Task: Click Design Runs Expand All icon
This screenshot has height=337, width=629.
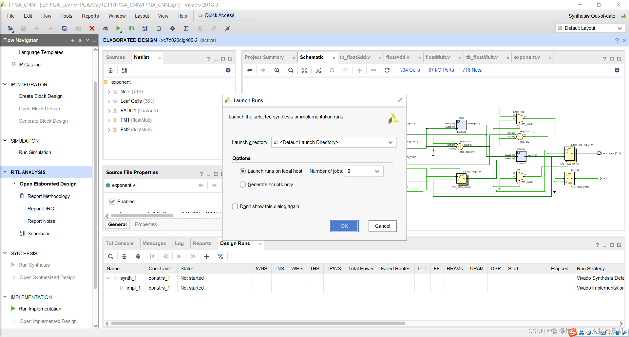Action: pos(138,257)
